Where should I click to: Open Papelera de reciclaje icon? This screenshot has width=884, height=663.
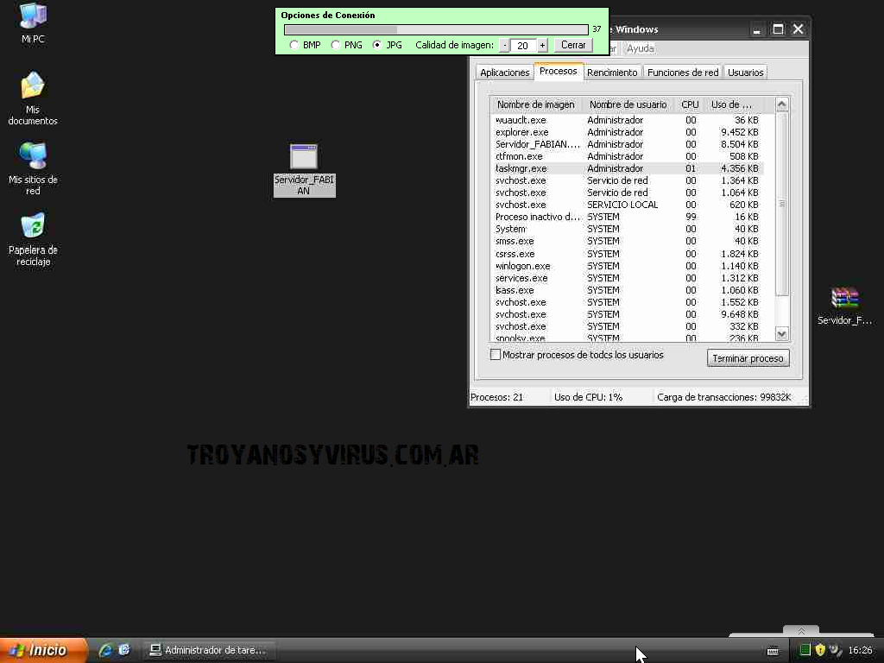coord(33,239)
